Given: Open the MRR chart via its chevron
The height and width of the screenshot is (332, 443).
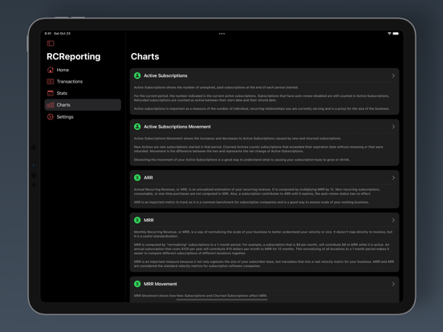Looking at the screenshot, I should click(x=393, y=221).
